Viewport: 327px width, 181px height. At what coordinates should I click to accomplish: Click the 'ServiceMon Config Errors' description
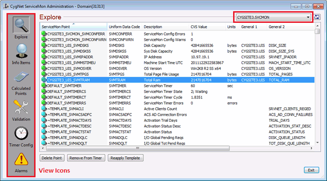pyautogui.click(x=164, y=34)
